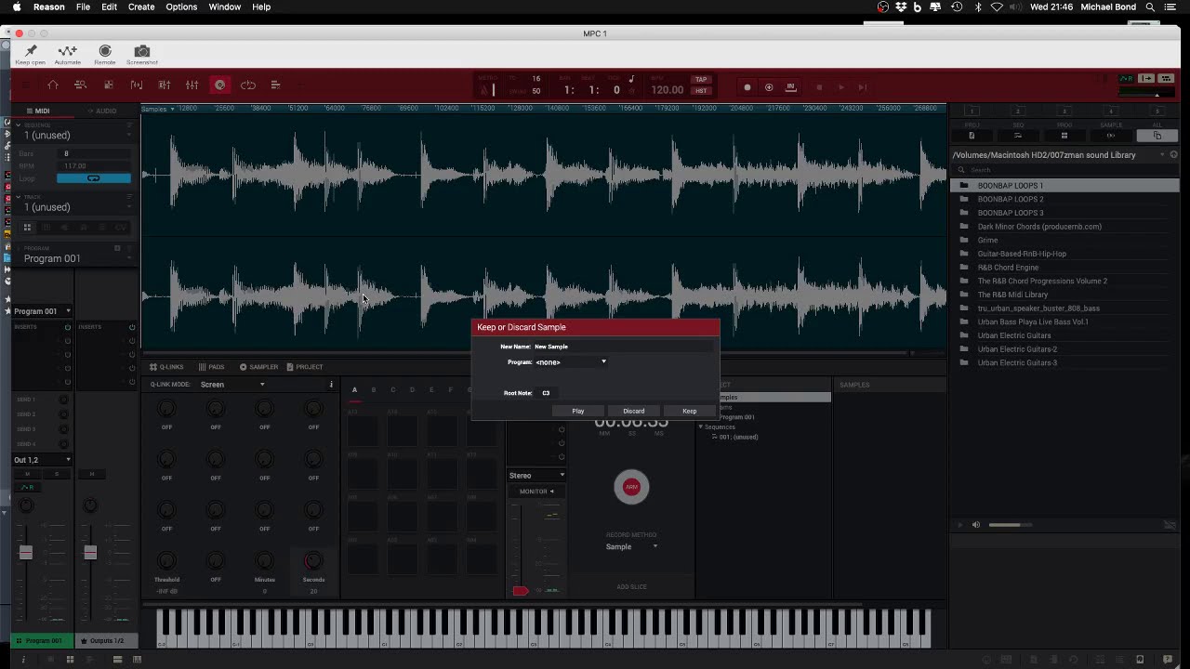Click the Outputs 1/2 channel fader
Screen dimensions: 1190x669
tap(90, 552)
